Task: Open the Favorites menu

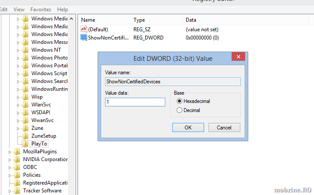Action: [x=41, y=10]
